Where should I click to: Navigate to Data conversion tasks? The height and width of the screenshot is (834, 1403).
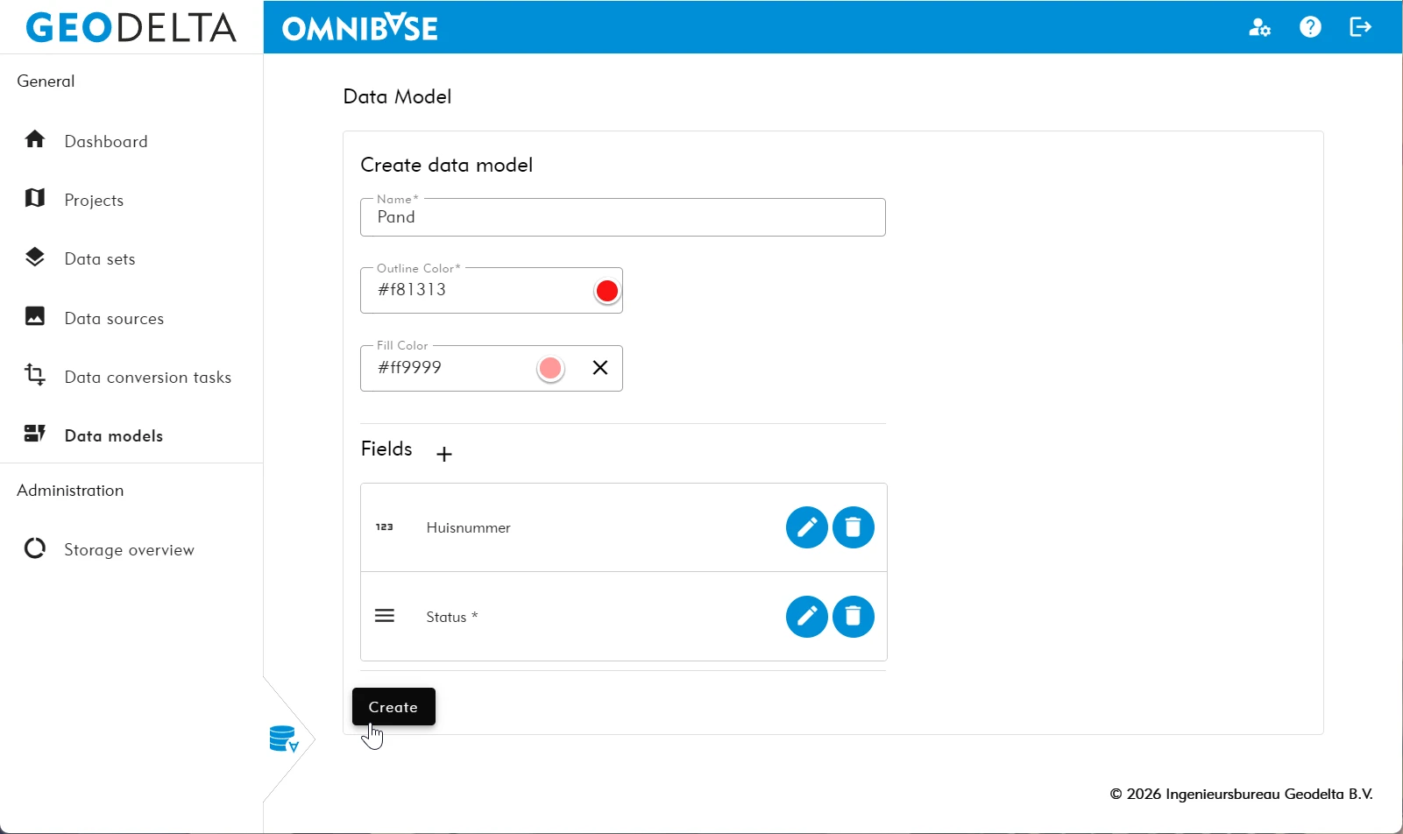click(x=147, y=378)
